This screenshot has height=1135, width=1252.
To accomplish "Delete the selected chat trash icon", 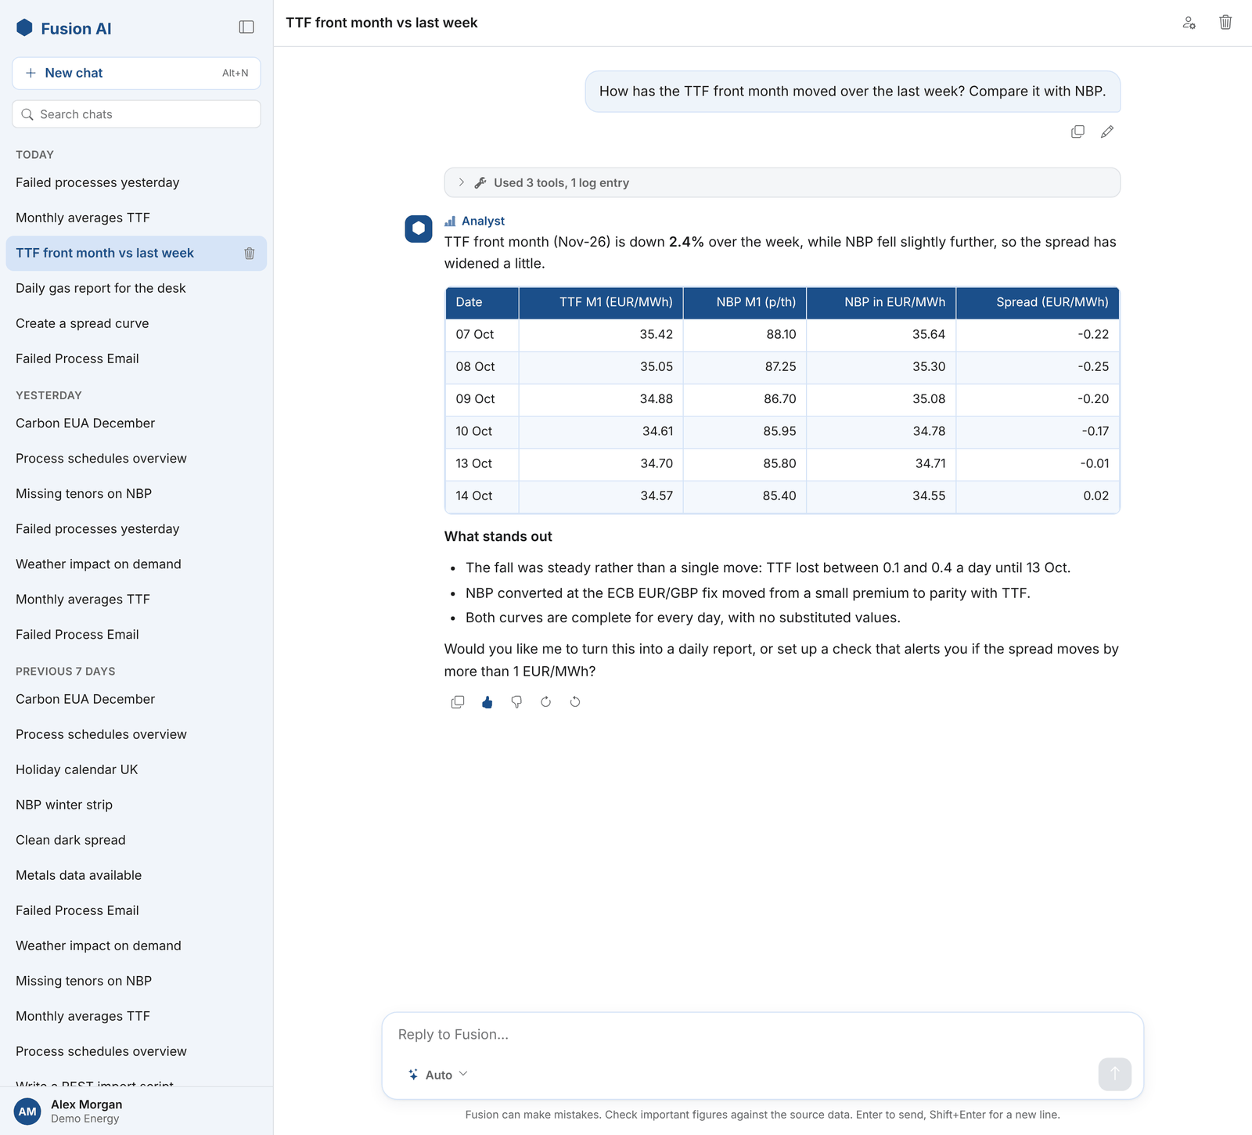I will pos(250,254).
